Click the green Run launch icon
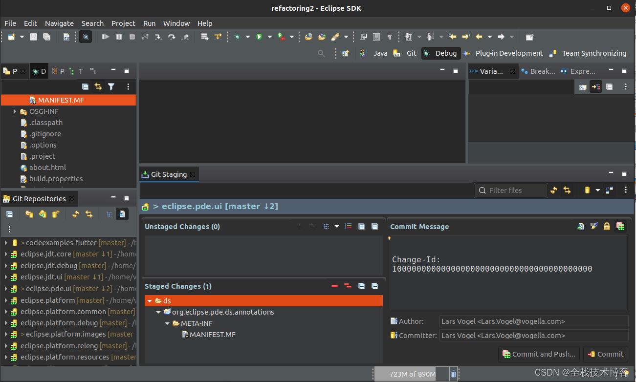The image size is (636, 382). [x=259, y=37]
